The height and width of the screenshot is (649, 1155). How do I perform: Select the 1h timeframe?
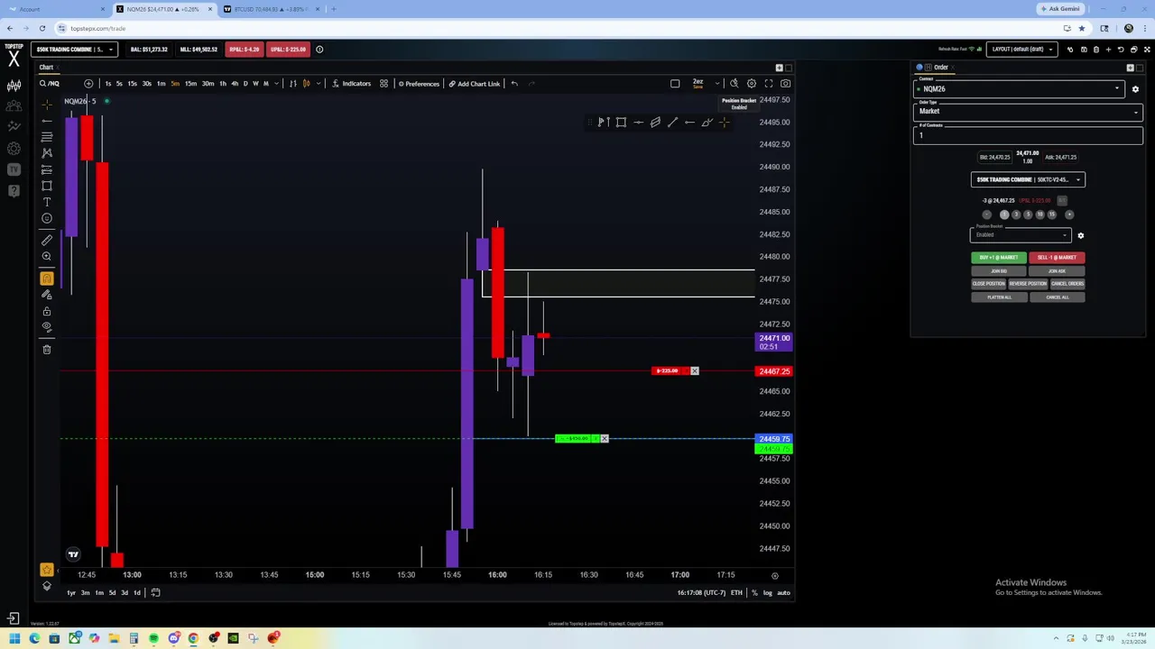pos(223,84)
